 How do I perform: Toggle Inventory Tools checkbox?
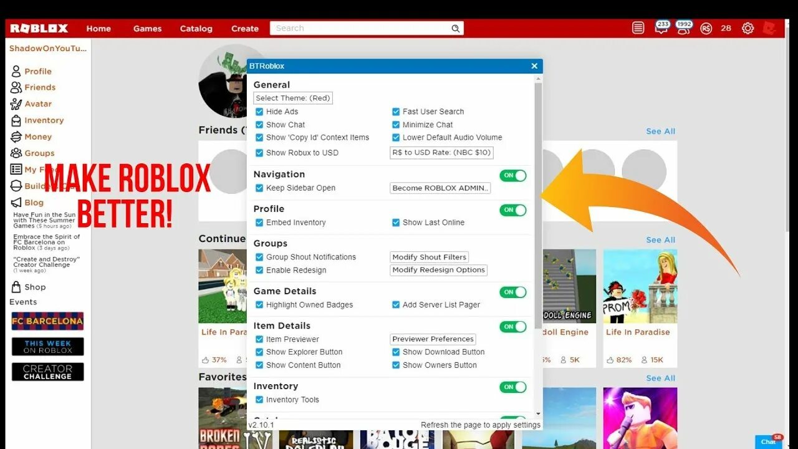tap(259, 400)
